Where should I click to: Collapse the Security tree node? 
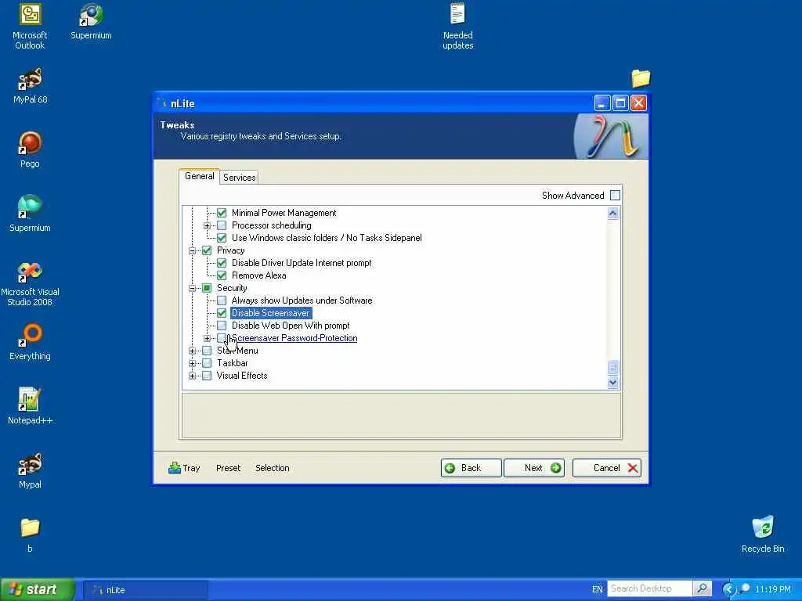tap(192, 288)
